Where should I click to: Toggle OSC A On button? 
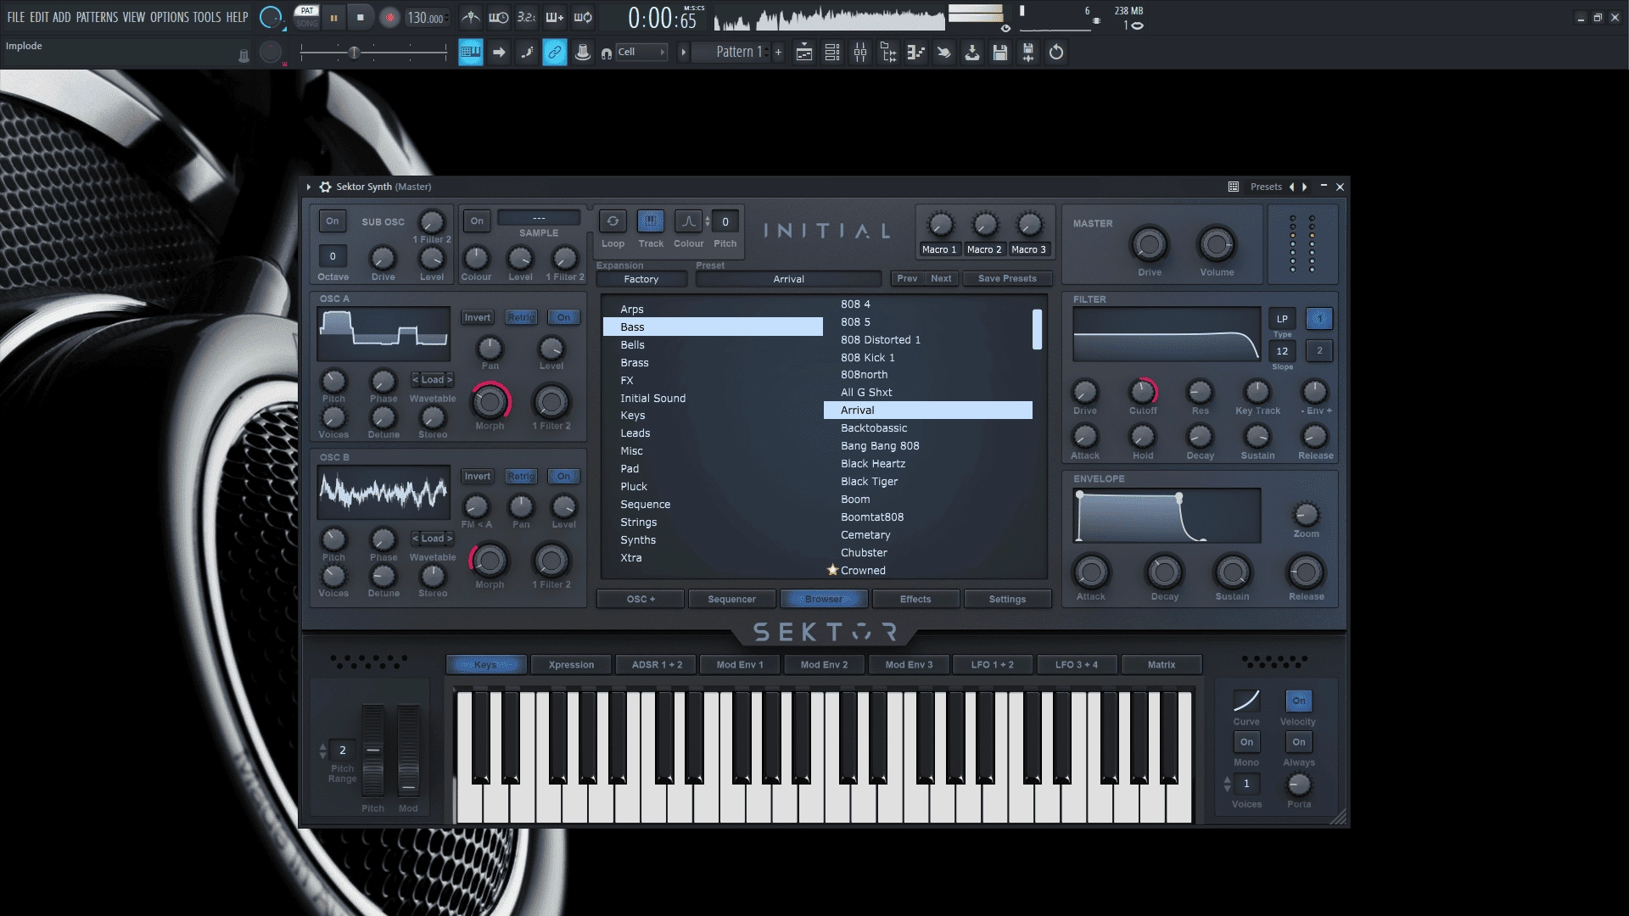pyautogui.click(x=563, y=317)
